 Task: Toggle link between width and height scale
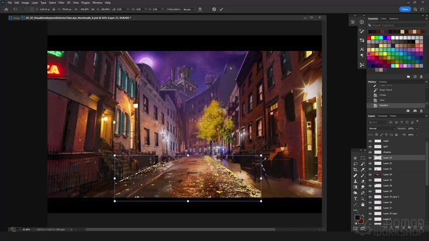pyautogui.click(x=93, y=9)
